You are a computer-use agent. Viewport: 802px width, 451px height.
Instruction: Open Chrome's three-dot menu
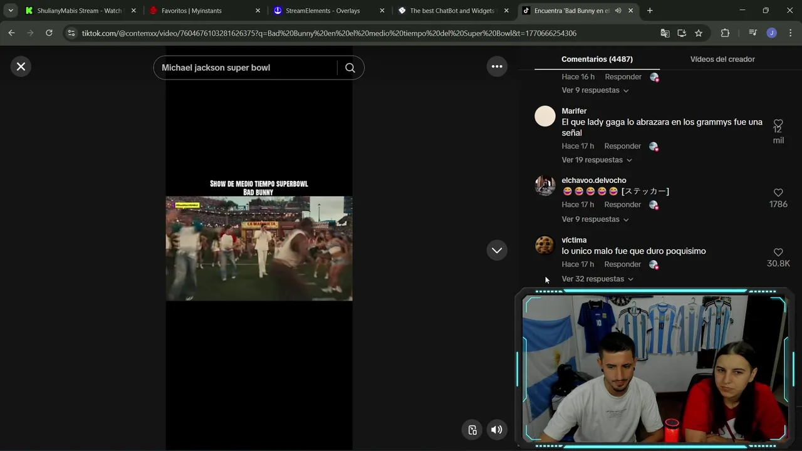[789, 33]
